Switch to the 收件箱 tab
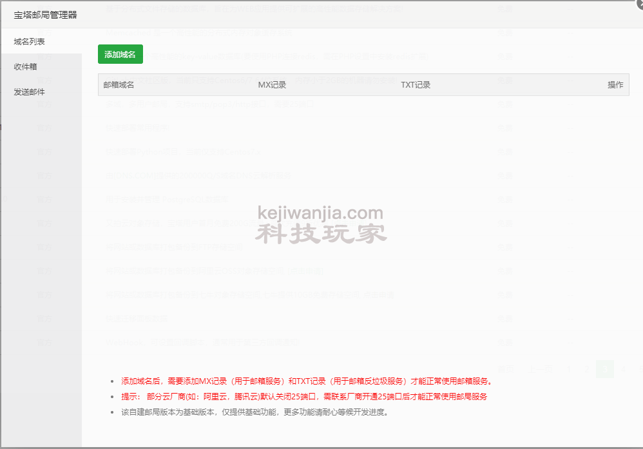Screen dimensions: 643x449 tap(41, 66)
